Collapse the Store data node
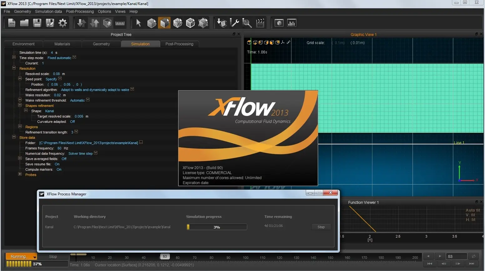Viewport: 485px width, 271px height. point(14,137)
